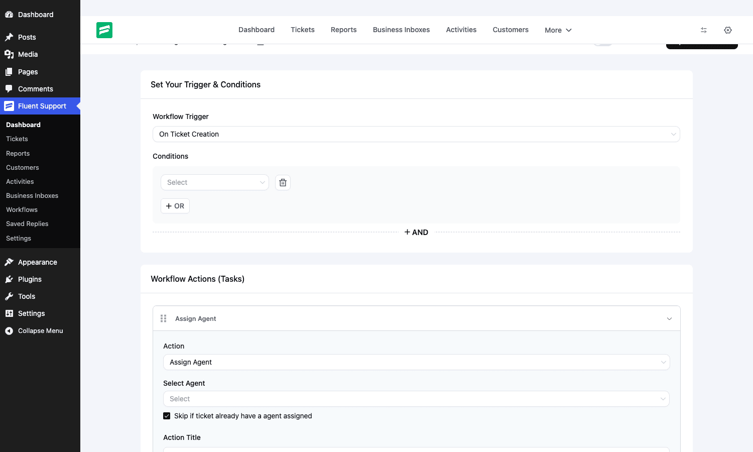Go to Dashboard in top navigation

coord(257,30)
